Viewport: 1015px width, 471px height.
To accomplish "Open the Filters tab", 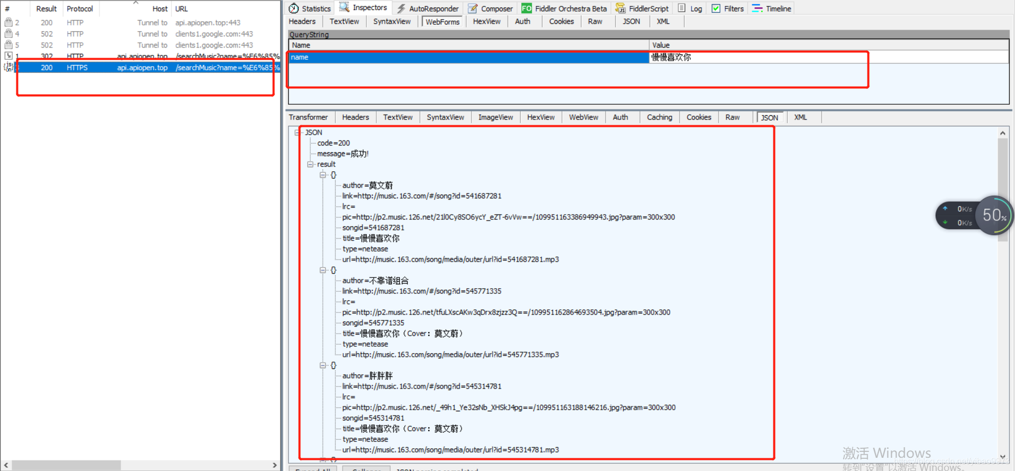I will (727, 8).
